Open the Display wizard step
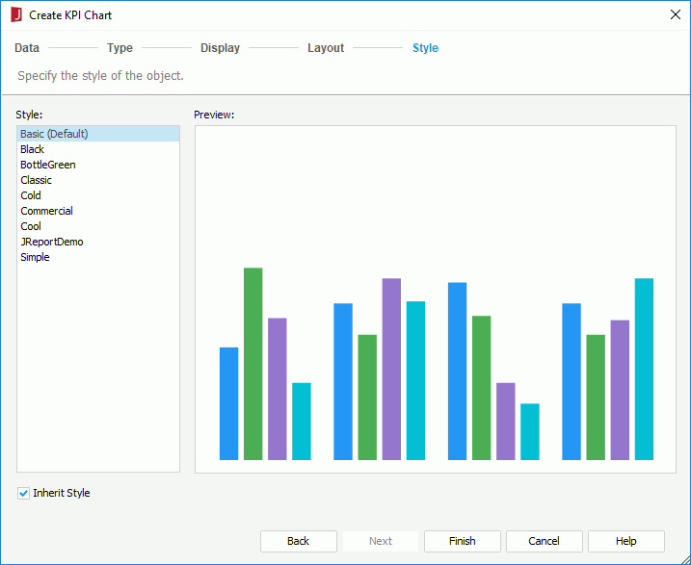Viewport: 691px width, 565px height. tap(220, 48)
